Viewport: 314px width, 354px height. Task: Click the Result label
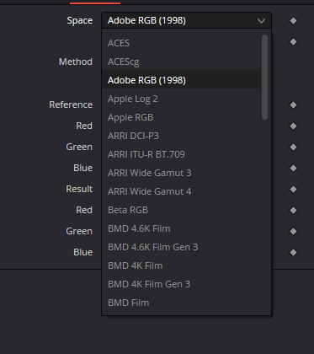pos(79,189)
